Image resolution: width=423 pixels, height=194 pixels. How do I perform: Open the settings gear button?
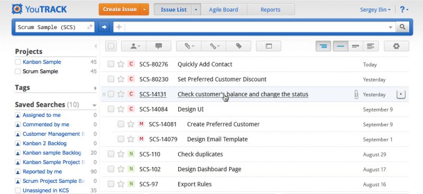pyautogui.click(x=396, y=46)
